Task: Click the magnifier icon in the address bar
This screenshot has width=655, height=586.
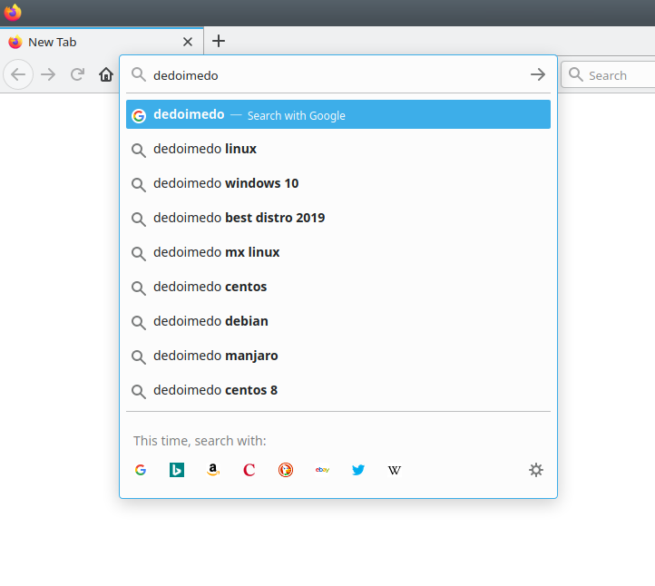Action: (x=138, y=74)
